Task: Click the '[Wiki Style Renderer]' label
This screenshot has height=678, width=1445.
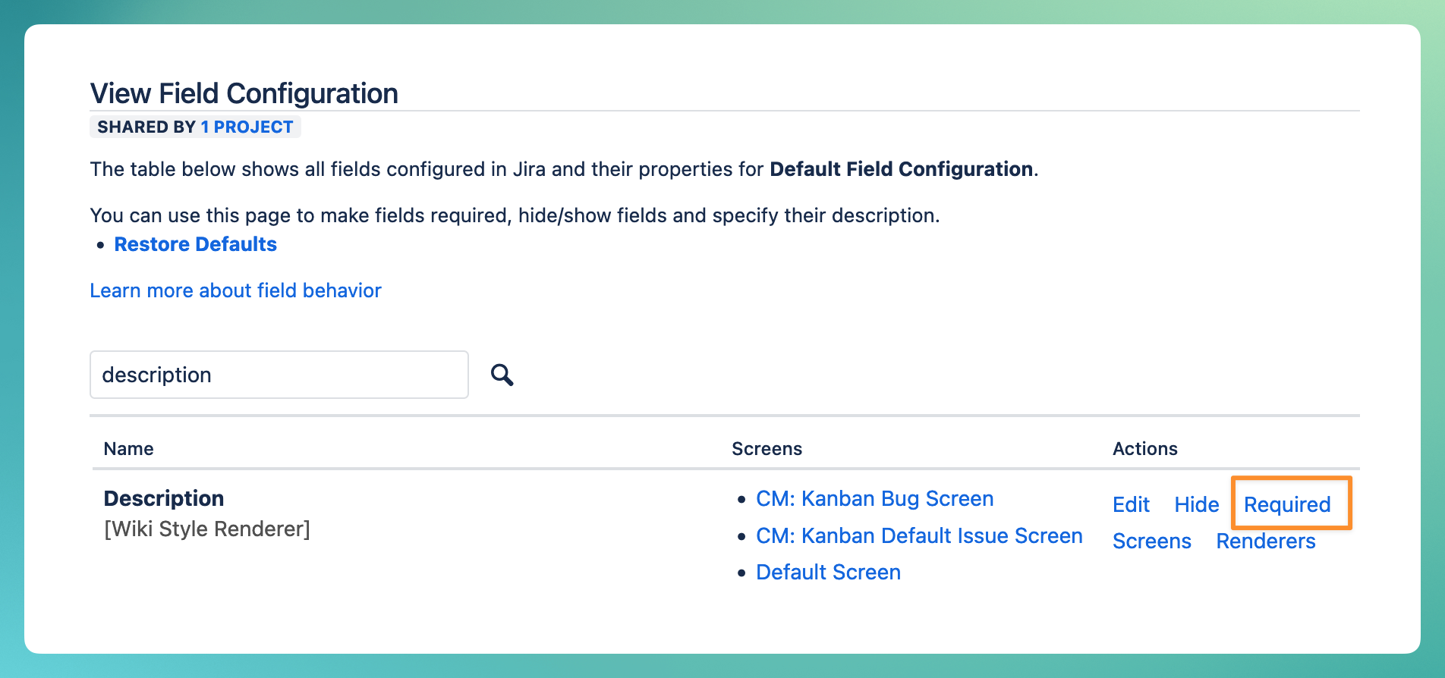Action: (207, 529)
